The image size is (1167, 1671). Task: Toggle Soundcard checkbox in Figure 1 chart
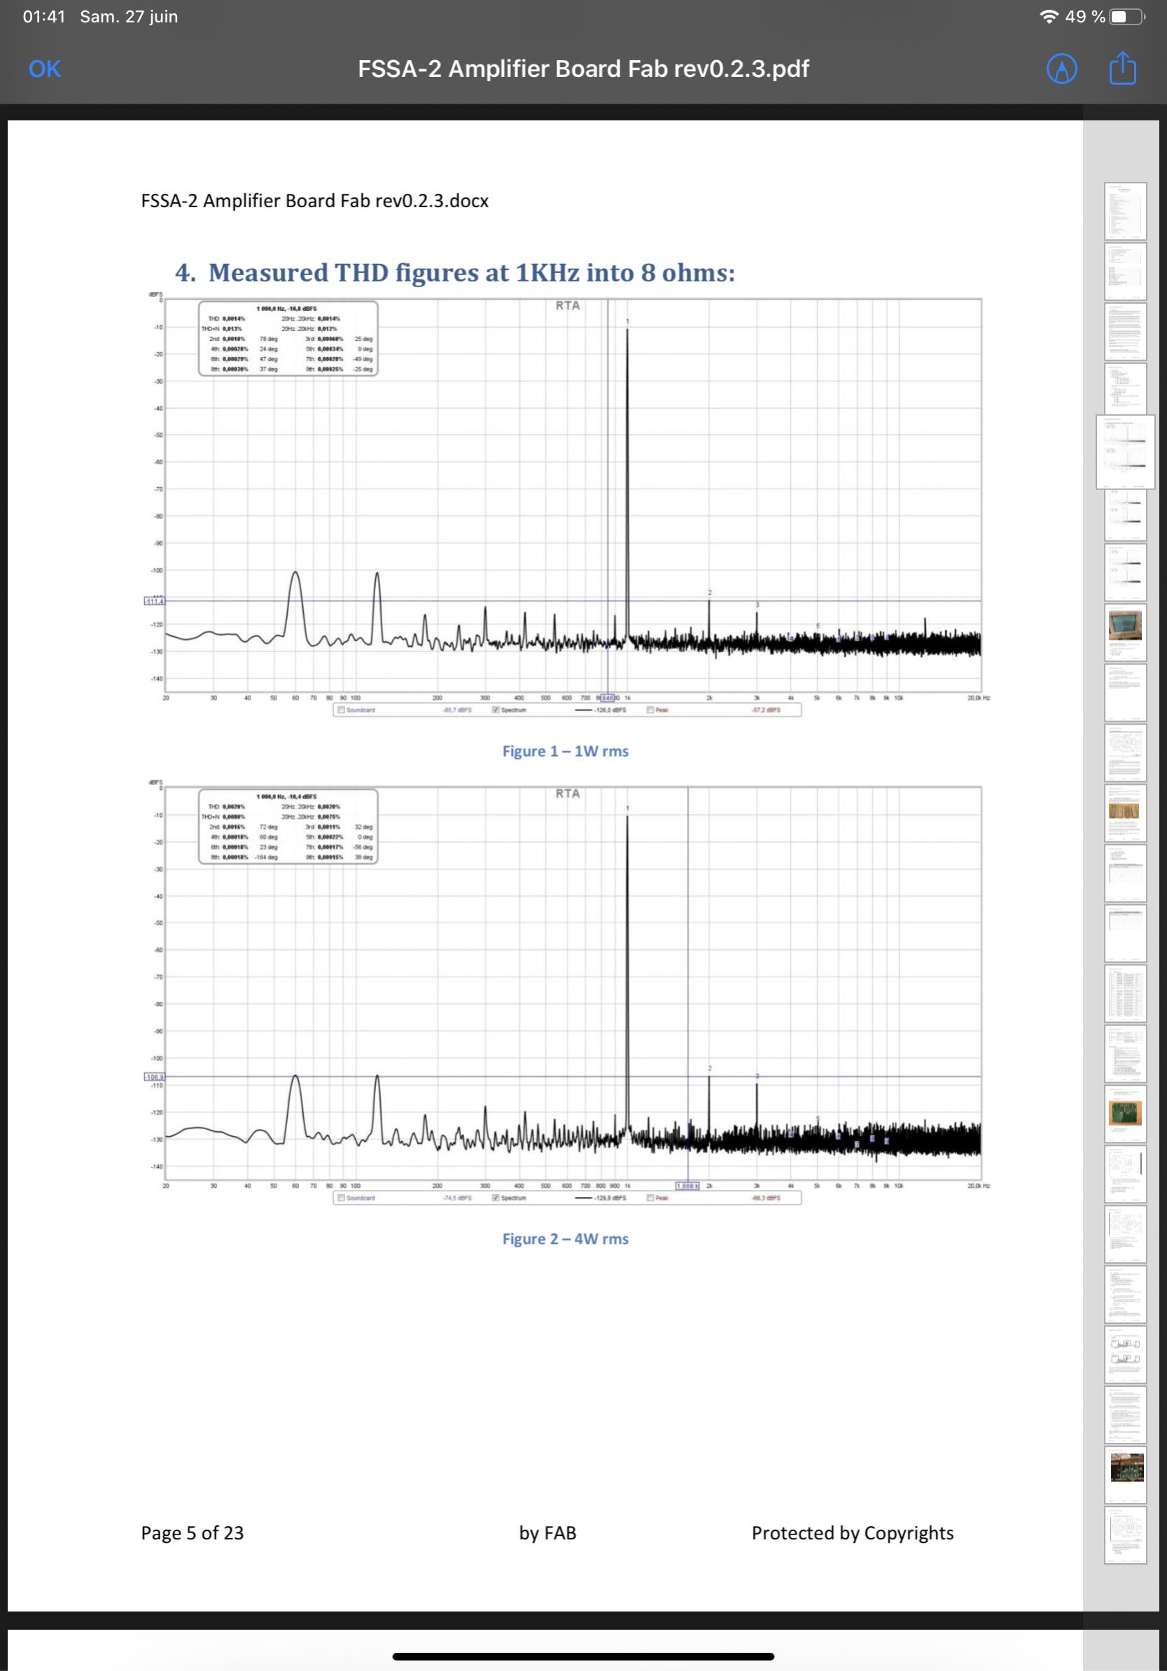pyautogui.click(x=340, y=710)
